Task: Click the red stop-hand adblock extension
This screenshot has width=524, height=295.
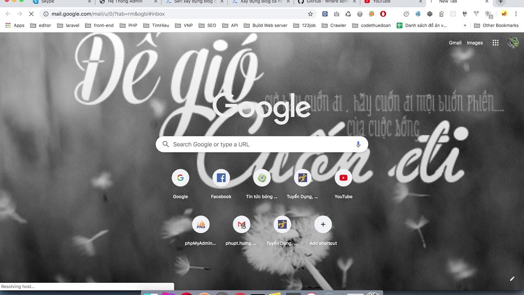Action: (x=383, y=14)
